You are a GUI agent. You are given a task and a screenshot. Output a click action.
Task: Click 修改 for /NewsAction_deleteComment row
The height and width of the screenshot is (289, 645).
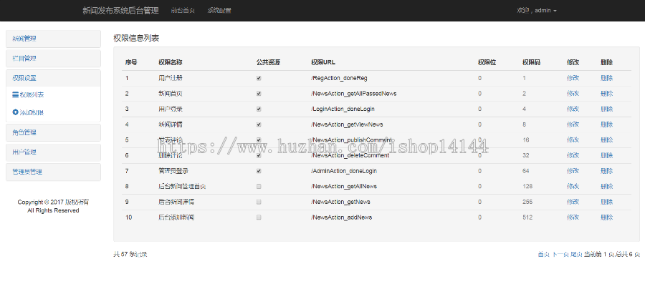click(x=573, y=155)
